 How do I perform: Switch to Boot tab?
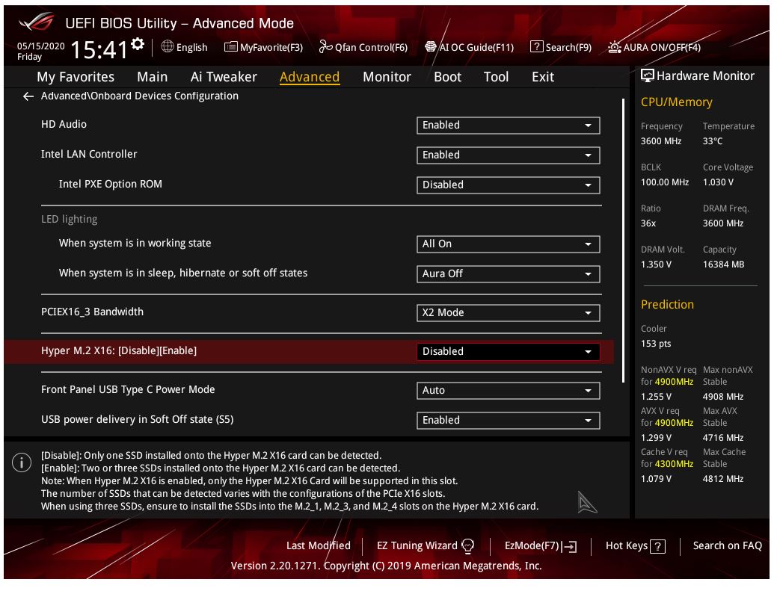click(x=447, y=77)
